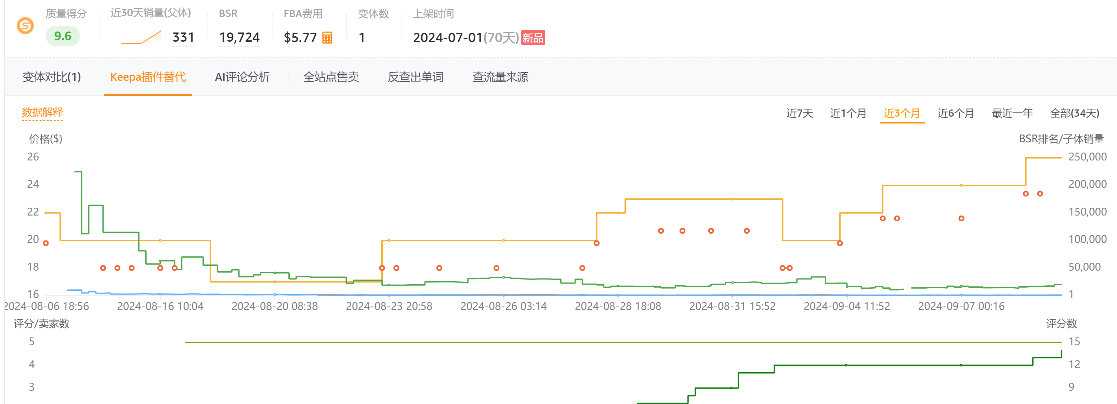Click the 评分/卖家数 axis title
This screenshot has width=1117, height=404.
coord(42,324)
